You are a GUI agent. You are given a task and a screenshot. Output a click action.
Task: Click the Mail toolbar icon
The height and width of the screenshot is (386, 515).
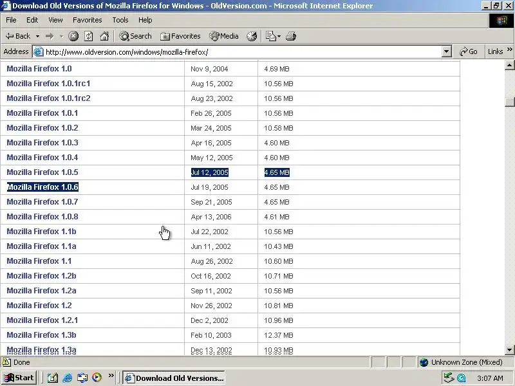[x=270, y=36]
